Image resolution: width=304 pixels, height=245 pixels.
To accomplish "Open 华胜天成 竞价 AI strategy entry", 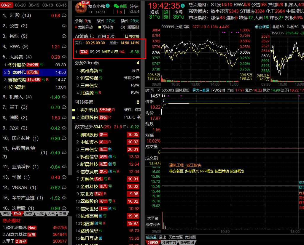I will coord(107,52).
